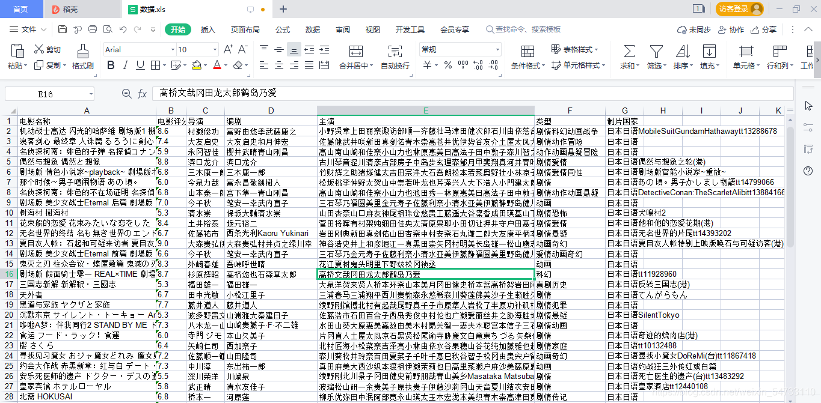Click Insert Function fx icon
821x403 pixels.
point(143,94)
